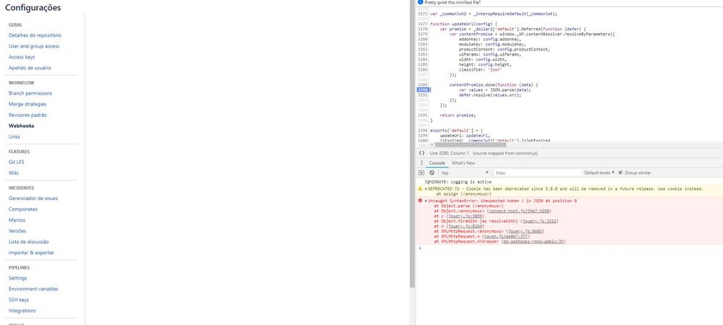This screenshot has width=723, height=325.
Task: Open Lista de discussão
Action: point(29,242)
